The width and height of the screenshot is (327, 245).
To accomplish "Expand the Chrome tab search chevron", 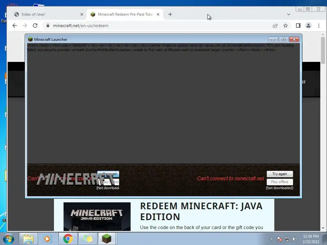I will click(289, 14).
